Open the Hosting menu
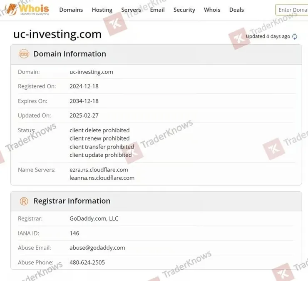 coord(102,10)
